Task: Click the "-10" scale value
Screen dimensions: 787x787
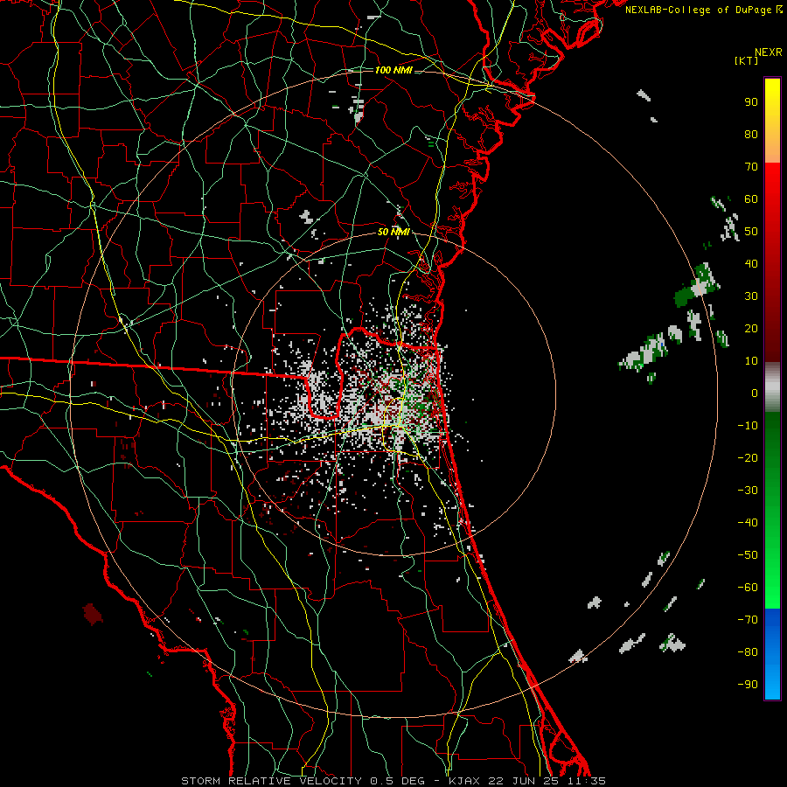Action: 748,426
